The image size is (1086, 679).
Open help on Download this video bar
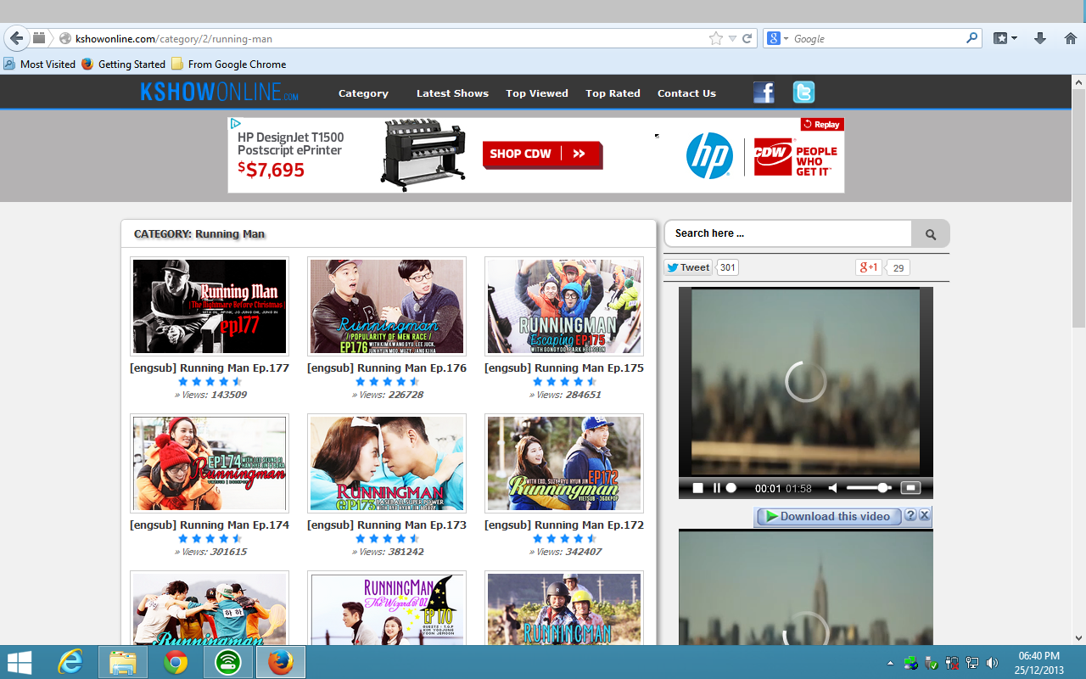[910, 515]
